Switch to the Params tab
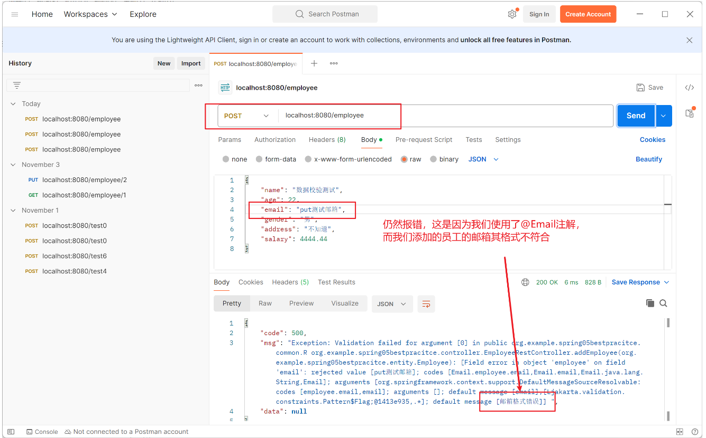 [x=230, y=140]
